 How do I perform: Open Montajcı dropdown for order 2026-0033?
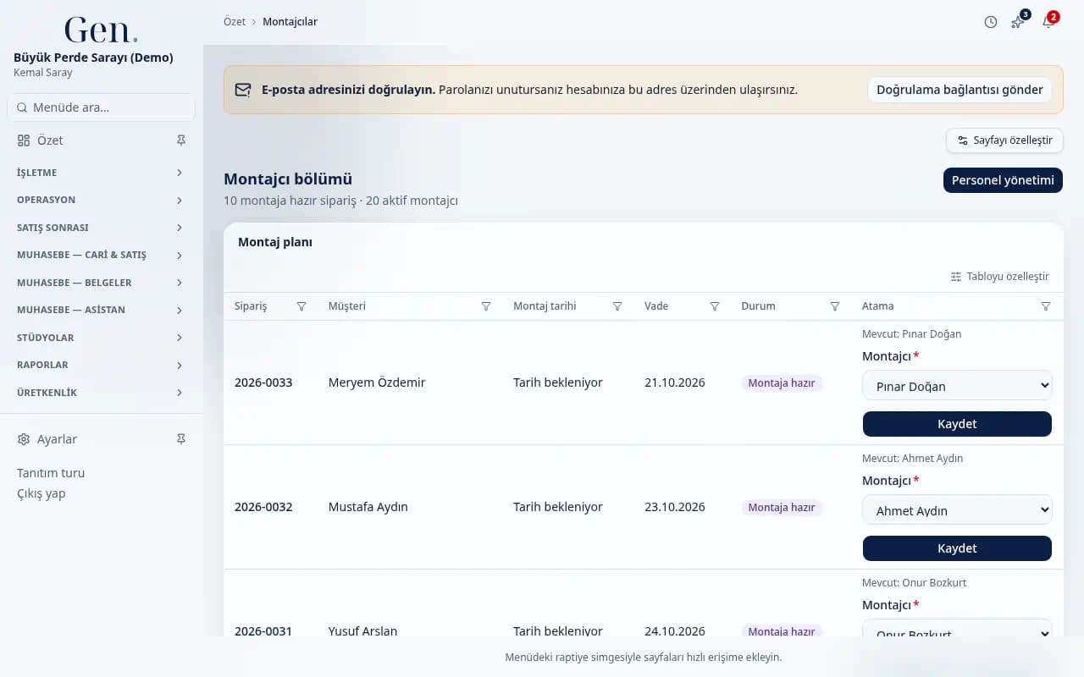pos(957,386)
